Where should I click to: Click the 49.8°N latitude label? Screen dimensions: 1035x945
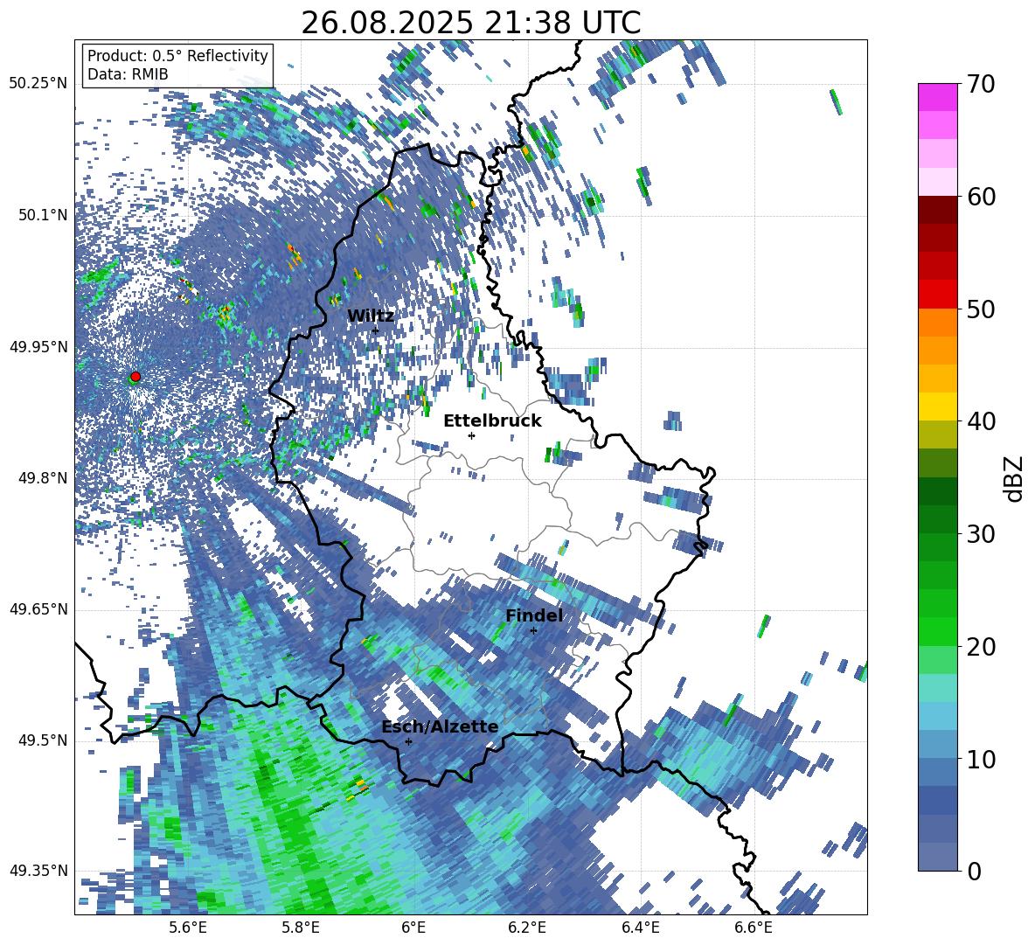coord(43,478)
